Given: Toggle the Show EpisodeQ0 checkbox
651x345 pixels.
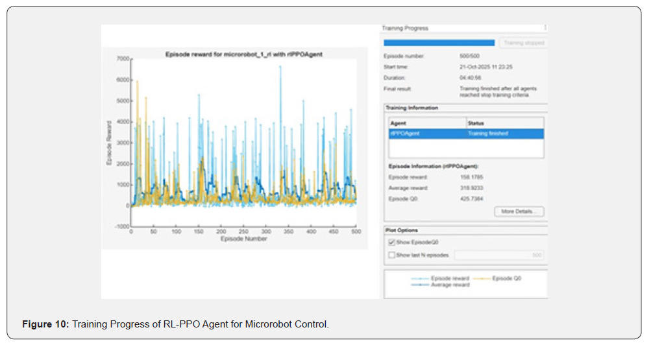Looking at the screenshot, I should pos(391,242).
